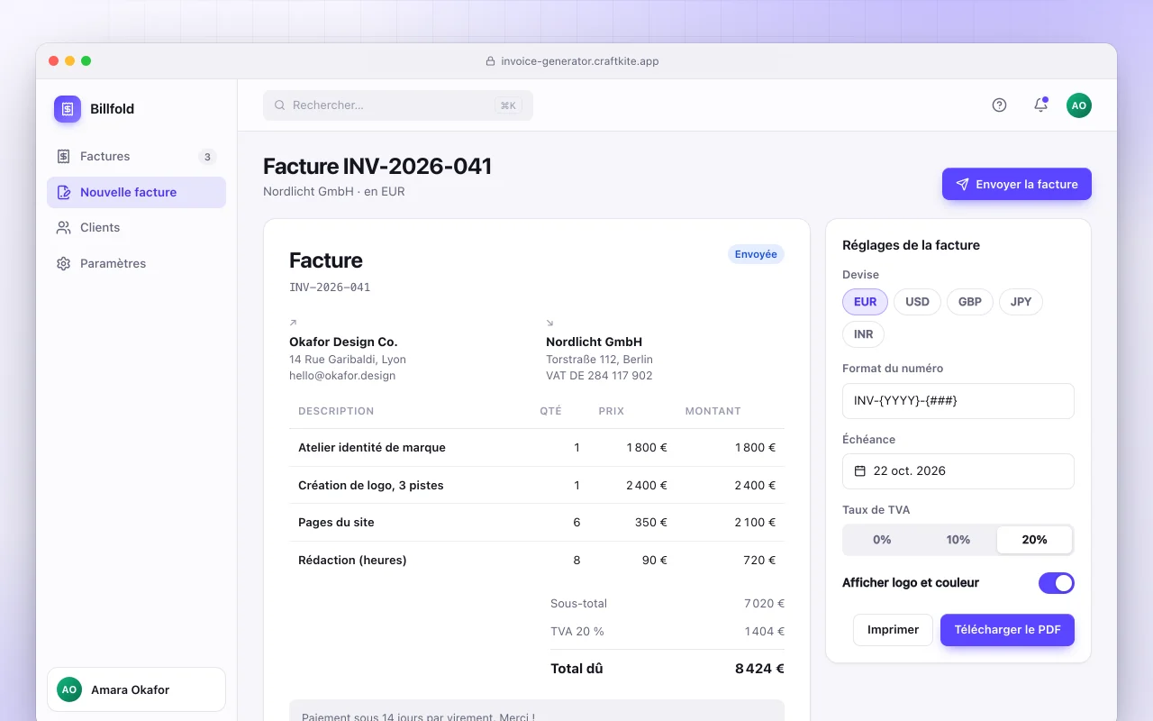Click the AO avatar in top bar
Image resolution: width=1153 pixels, height=721 pixels.
tap(1079, 105)
